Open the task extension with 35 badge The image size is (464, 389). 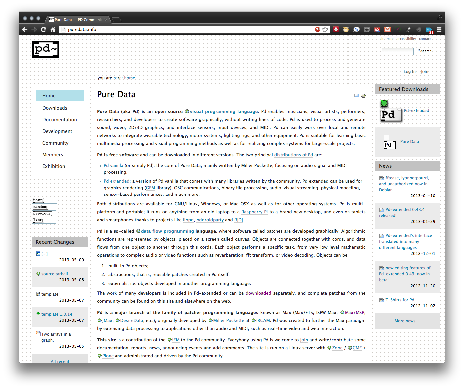(429, 30)
